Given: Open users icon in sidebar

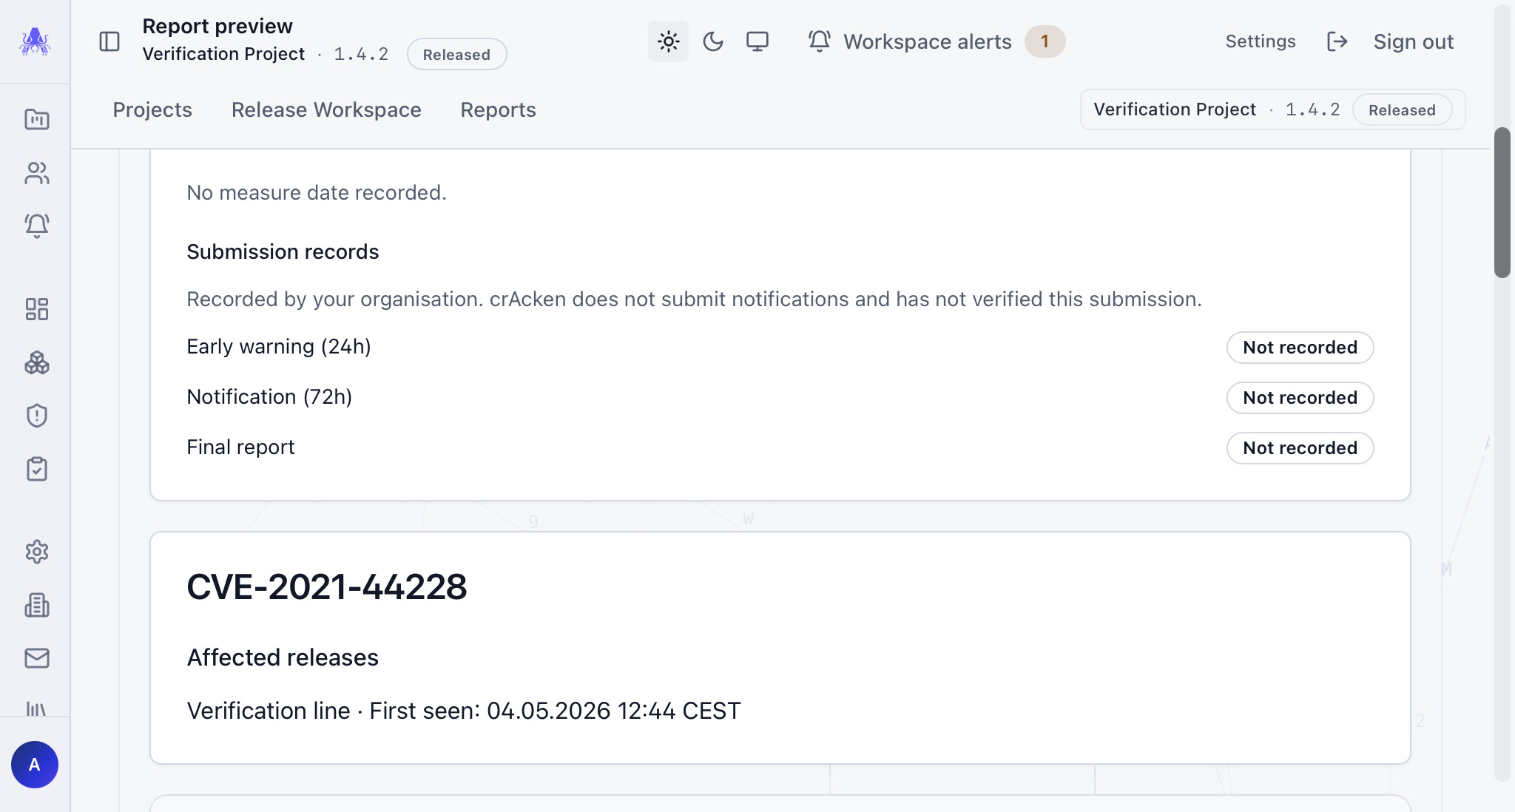Looking at the screenshot, I should tap(37, 172).
